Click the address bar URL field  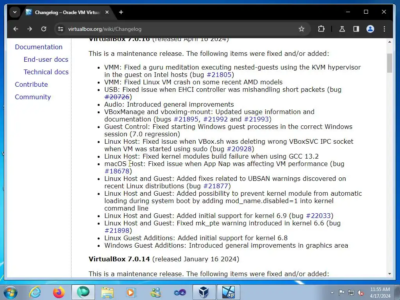click(179, 29)
